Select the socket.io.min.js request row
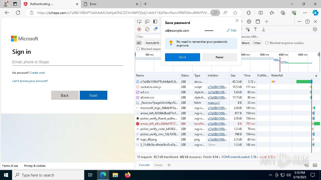The image size is (321, 180). pyautogui.click(x=227, y=87)
